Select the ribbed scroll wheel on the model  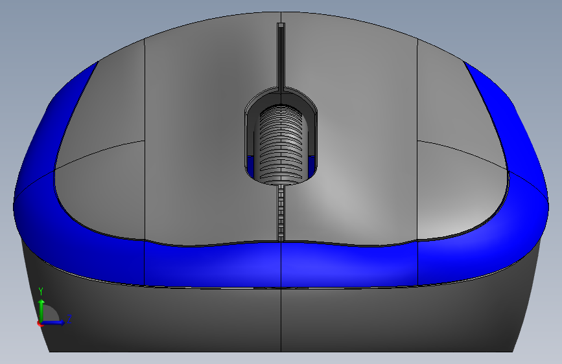click(x=281, y=144)
